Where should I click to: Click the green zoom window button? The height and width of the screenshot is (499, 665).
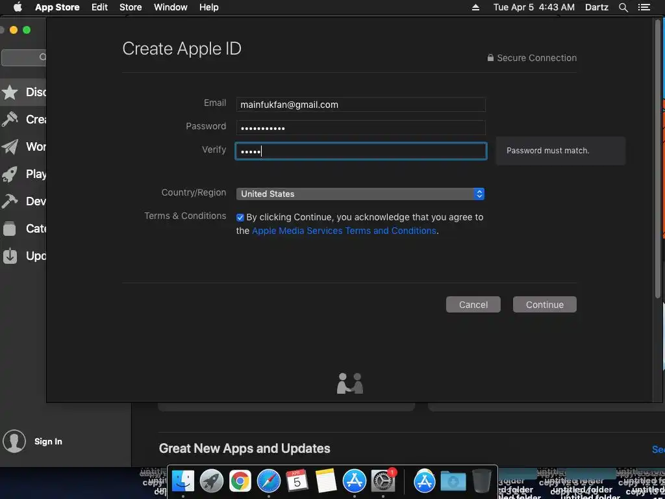point(27,30)
